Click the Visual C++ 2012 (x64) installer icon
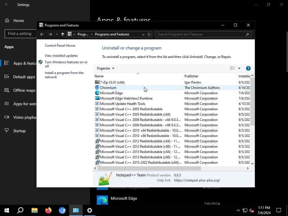Image resolution: width=288 pixels, height=216 pixels. (x=97, y=141)
